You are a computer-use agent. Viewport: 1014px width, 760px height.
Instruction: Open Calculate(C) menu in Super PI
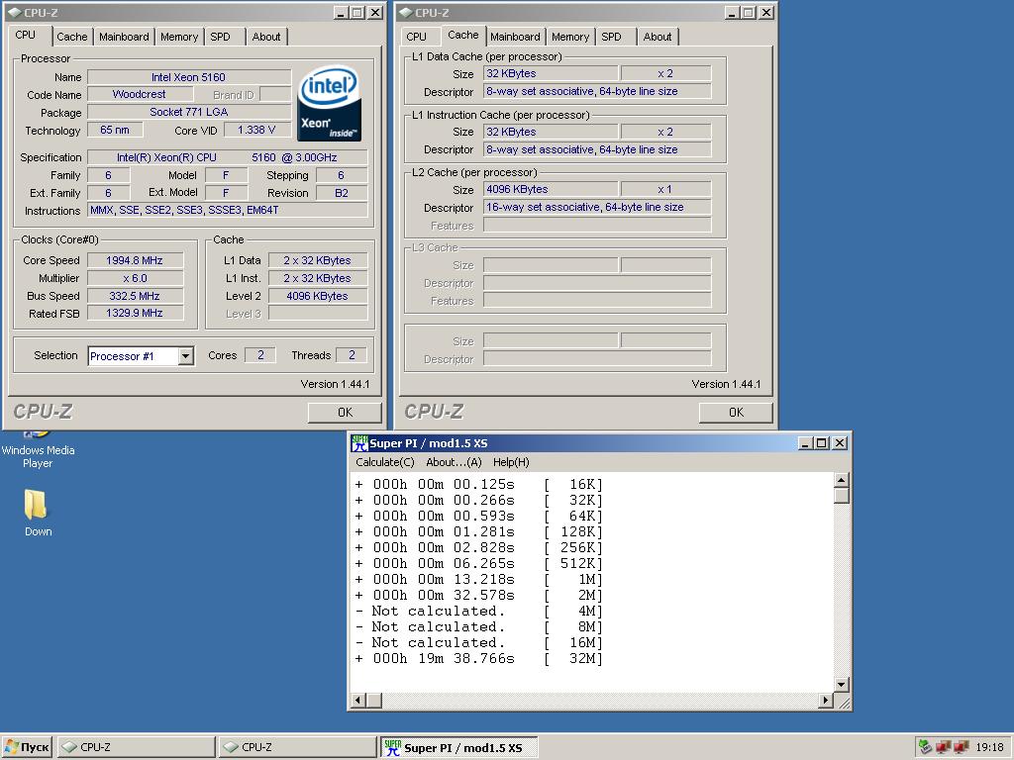385,462
